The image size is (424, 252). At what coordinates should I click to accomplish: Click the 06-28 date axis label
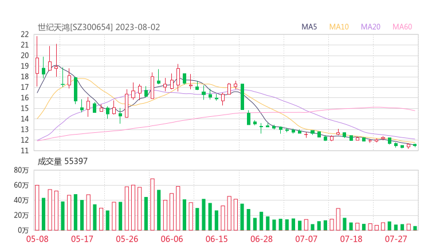pos(261,239)
